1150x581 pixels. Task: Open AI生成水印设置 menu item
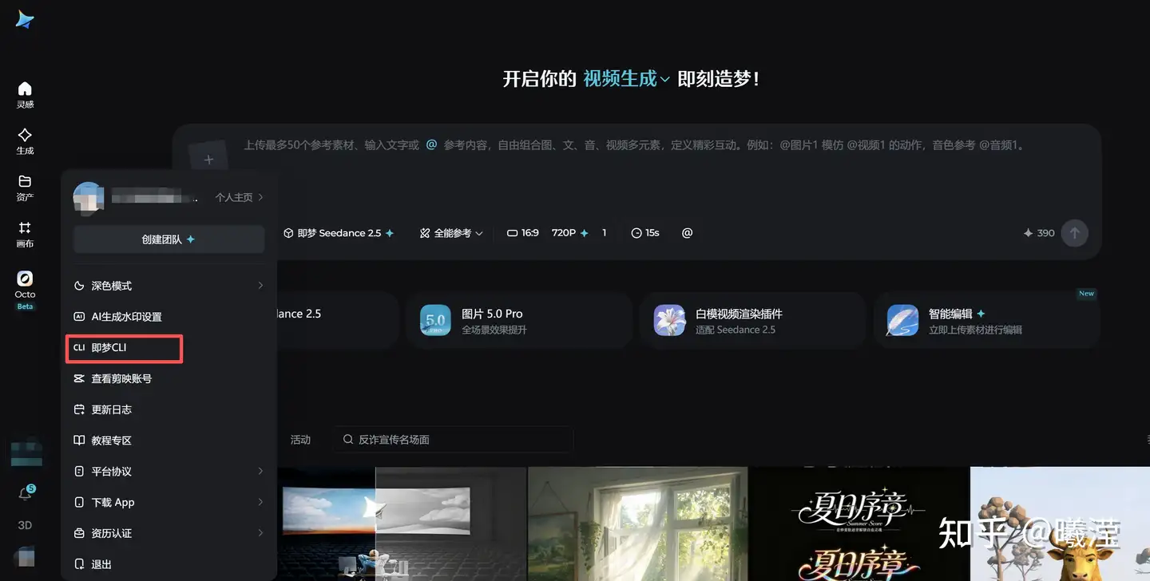[169, 317]
